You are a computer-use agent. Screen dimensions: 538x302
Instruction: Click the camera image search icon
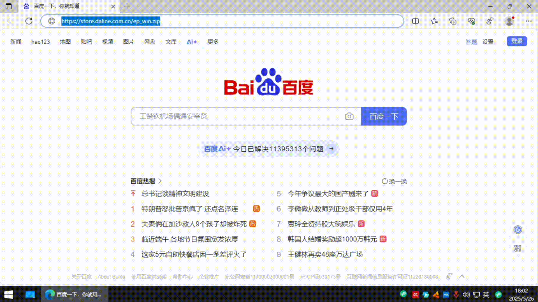coord(349,116)
